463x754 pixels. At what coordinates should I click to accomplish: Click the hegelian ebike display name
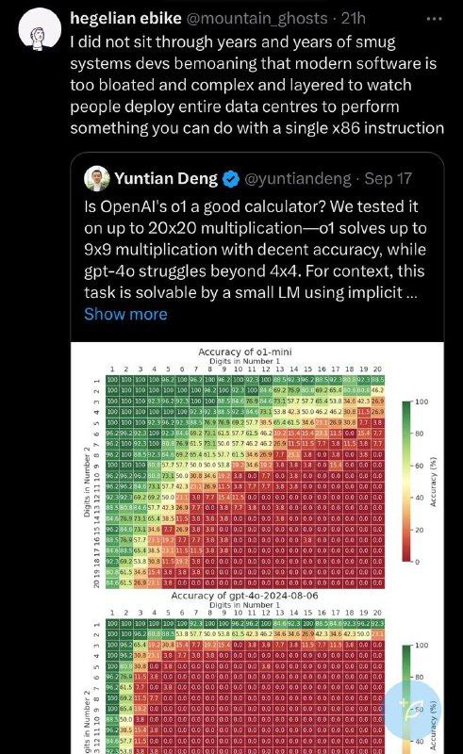125,18
